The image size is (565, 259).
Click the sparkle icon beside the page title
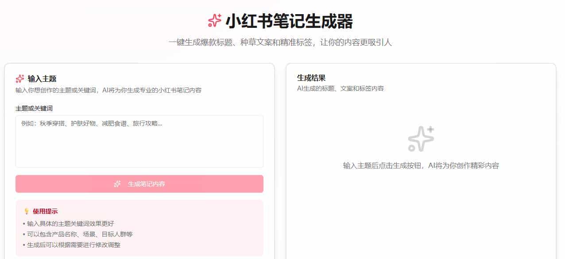214,20
